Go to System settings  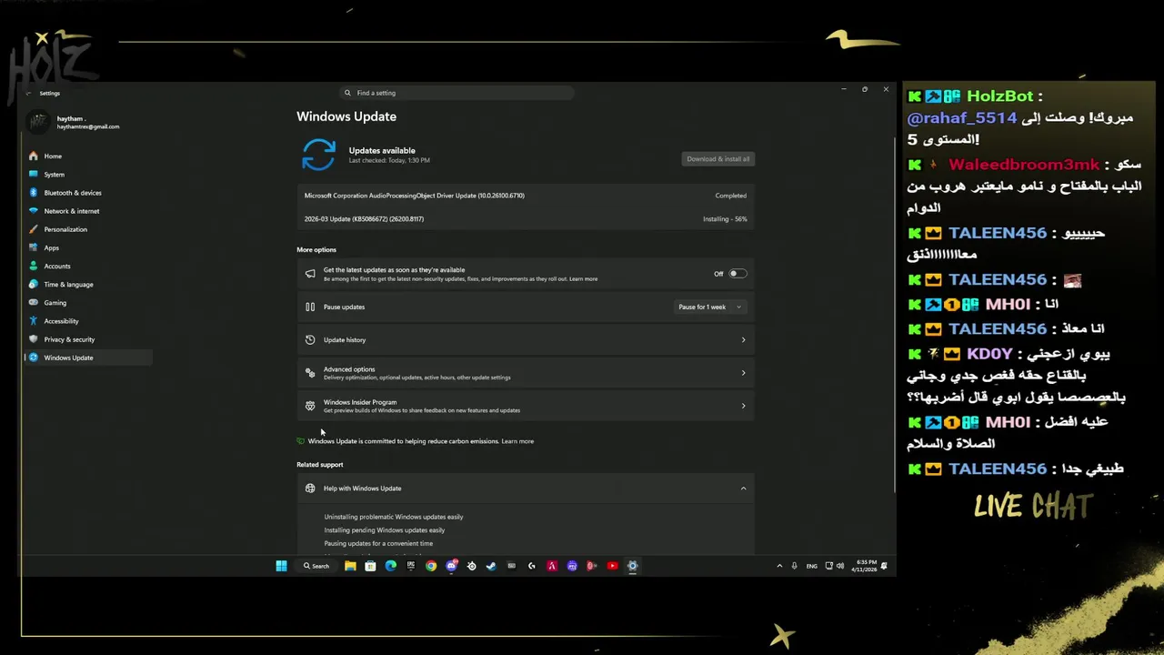88,174
